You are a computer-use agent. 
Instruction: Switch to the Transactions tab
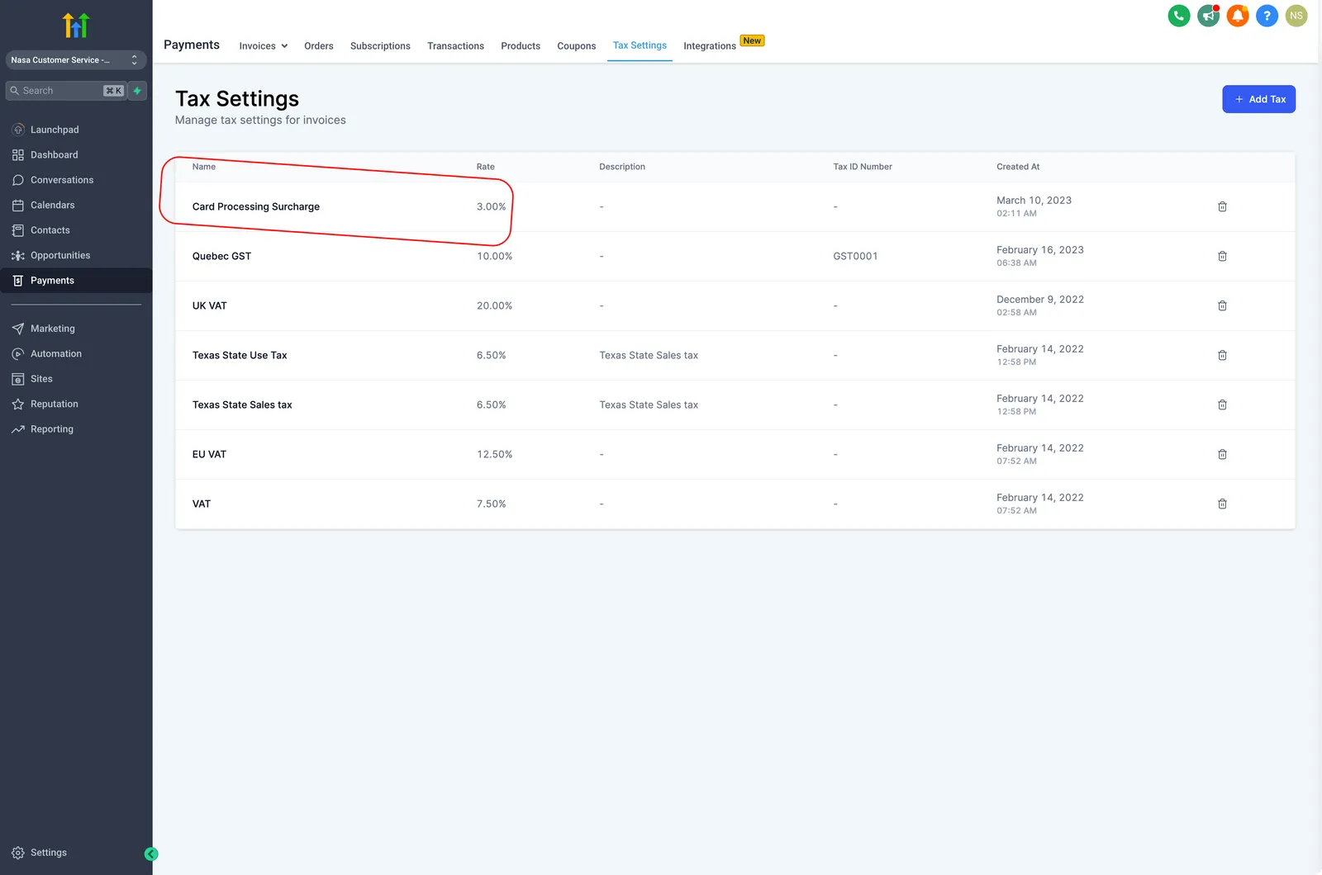click(x=455, y=46)
